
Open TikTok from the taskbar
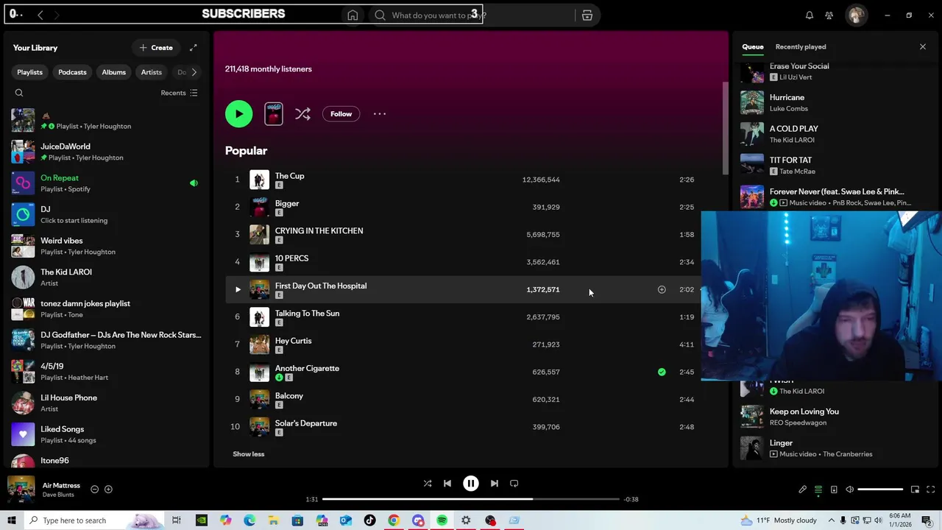coord(369,520)
